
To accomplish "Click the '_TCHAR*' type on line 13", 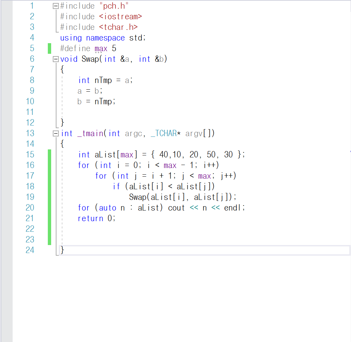I will point(166,133).
